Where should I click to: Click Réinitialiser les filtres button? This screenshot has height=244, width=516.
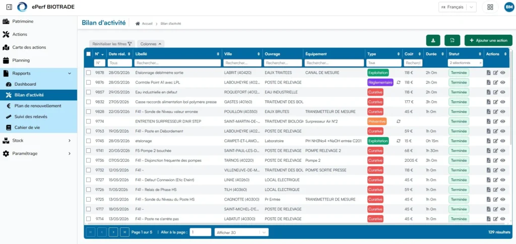click(x=112, y=44)
